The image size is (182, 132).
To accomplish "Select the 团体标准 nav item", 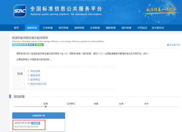I will pyautogui.click(x=79, y=28).
